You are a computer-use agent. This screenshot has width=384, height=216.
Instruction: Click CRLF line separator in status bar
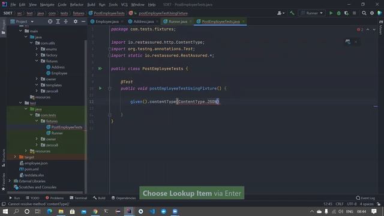(340, 204)
